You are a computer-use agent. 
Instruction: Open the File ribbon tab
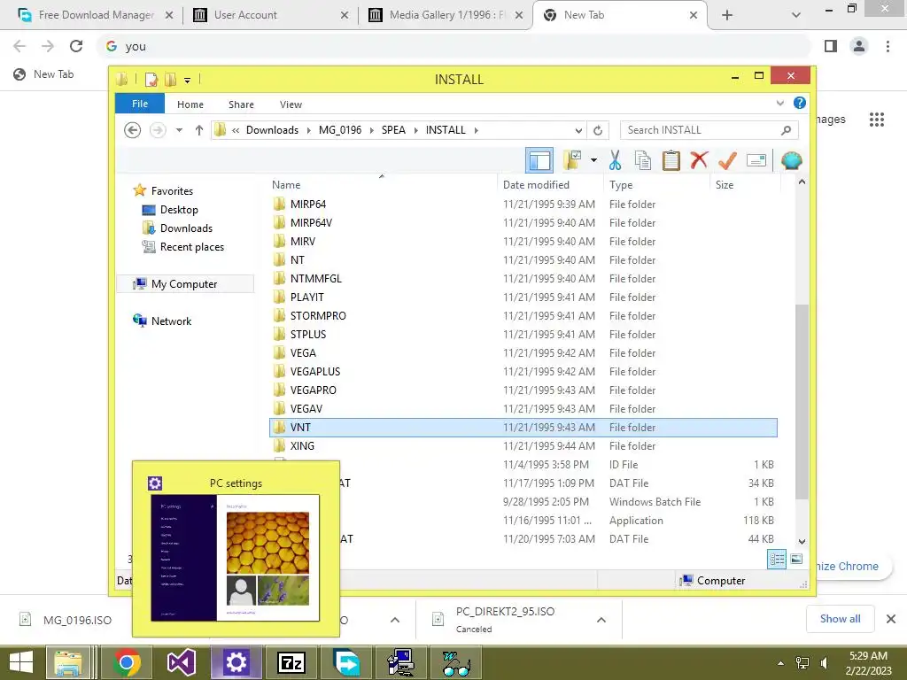[x=140, y=104]
